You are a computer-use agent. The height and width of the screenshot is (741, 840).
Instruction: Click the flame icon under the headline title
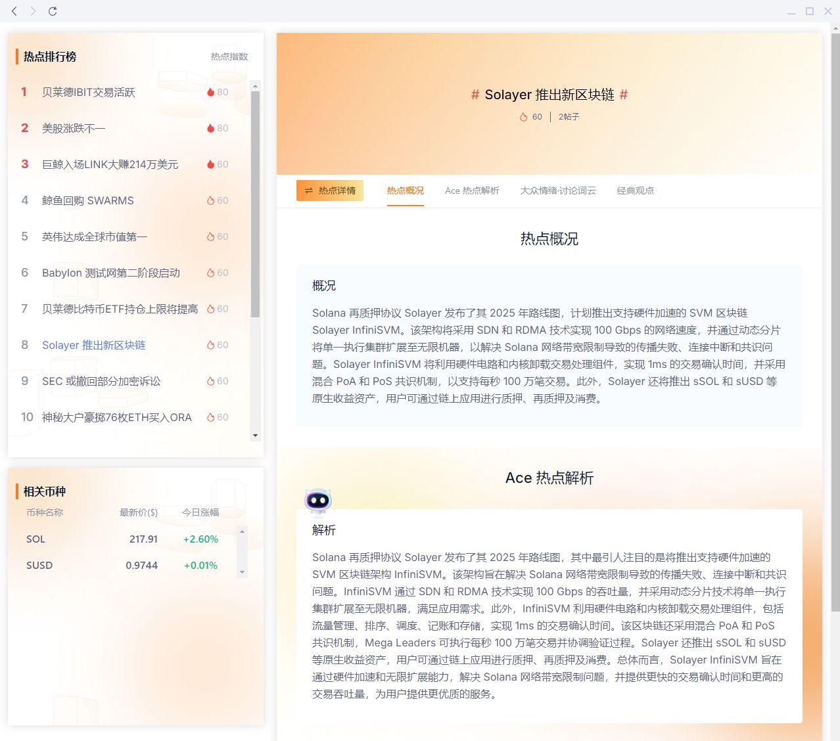pos(524,117)
